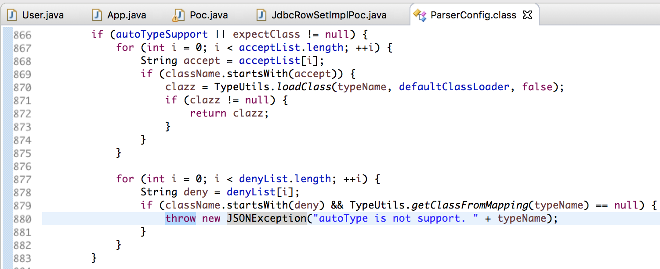Screen dimensions: 660x269
Task: Click the ParserConfig.class file icon
Action: click(x=420, y=16)
